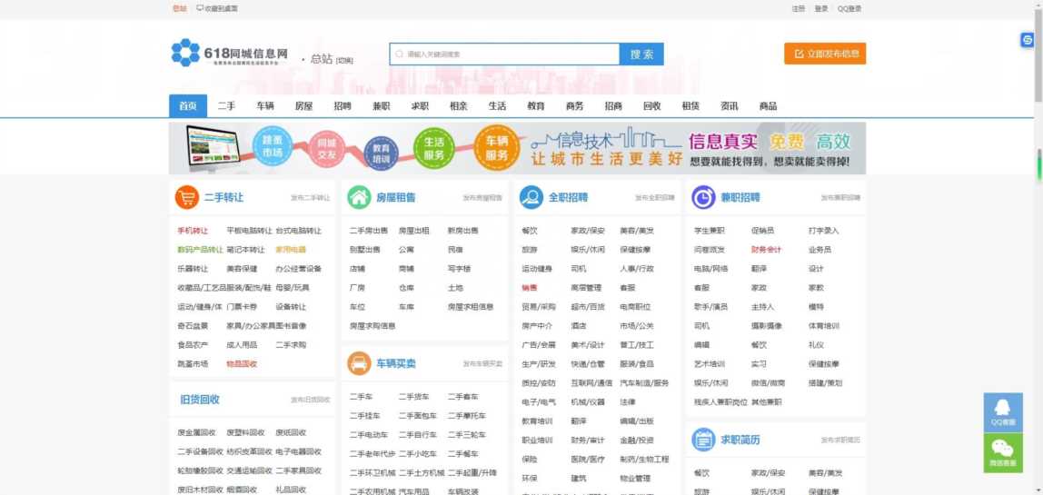The image size is (1043, 495).
Task: Open the QQ客服 floating chat icon
Action: [x=1002, y=412]
